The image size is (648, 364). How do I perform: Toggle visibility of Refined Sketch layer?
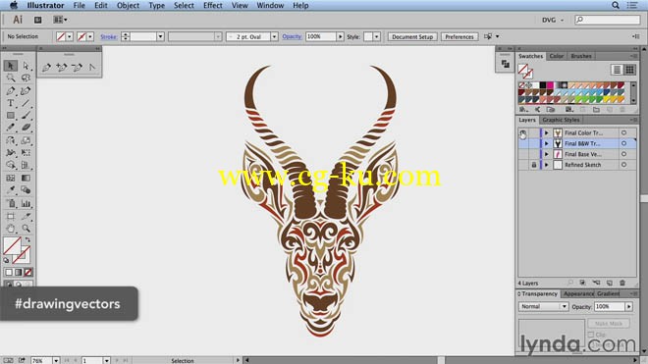point(523,165)
